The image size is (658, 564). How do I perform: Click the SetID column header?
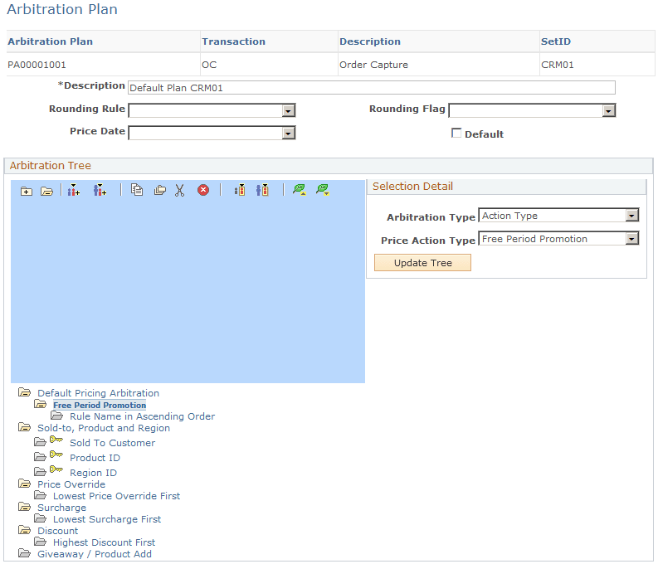pyautogui.click(x=556, y=41)
